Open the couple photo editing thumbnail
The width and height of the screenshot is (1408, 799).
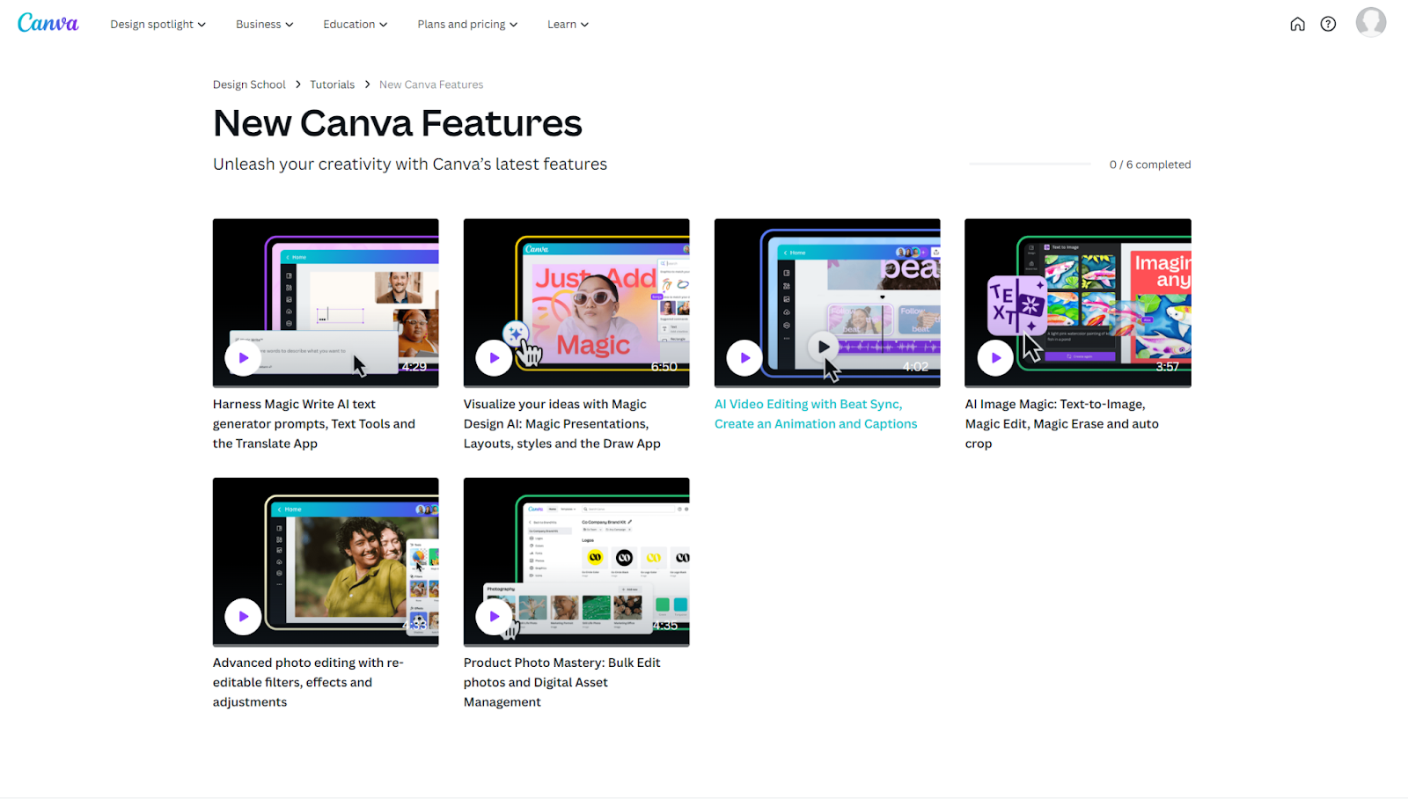326,562
